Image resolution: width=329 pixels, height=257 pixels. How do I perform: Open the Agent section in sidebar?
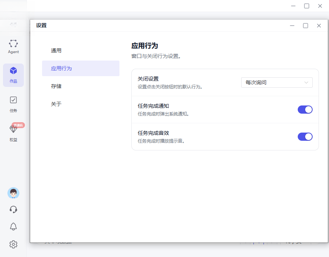(x=13, y=46)
